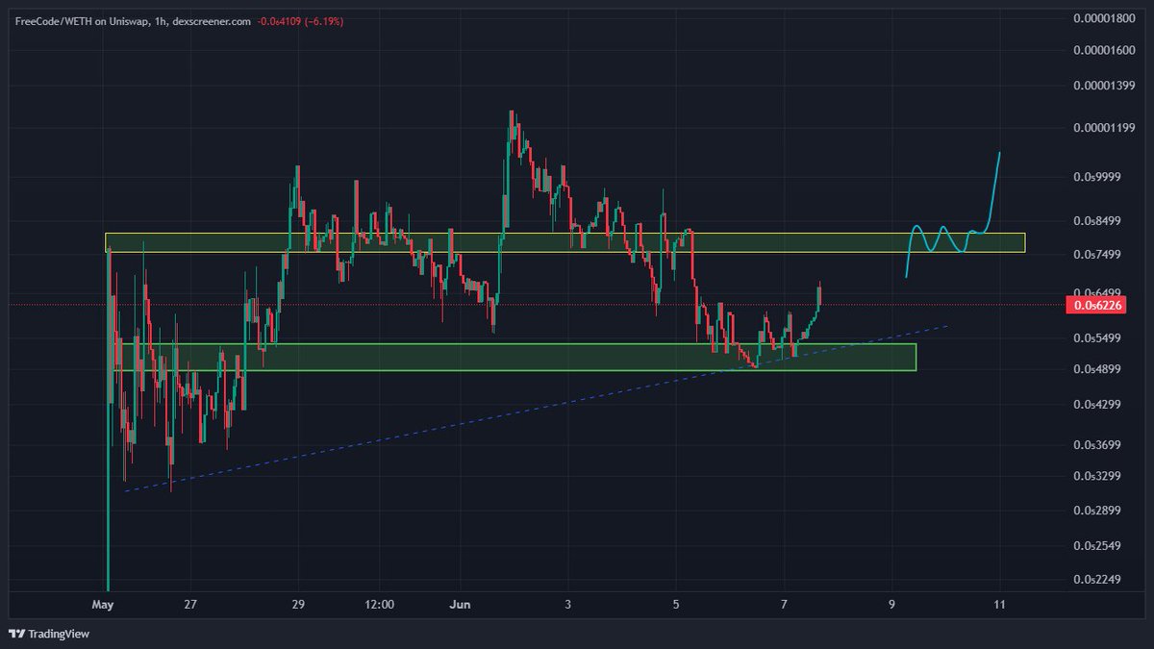The height and width of the screenshot is (649, 1154).
Task: Click the 9 date label on time axis
Action: [x=892, y=605]
